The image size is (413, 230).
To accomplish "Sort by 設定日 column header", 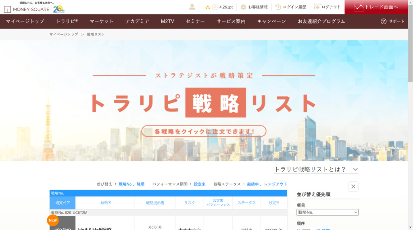I will click(x=274, y=203).
